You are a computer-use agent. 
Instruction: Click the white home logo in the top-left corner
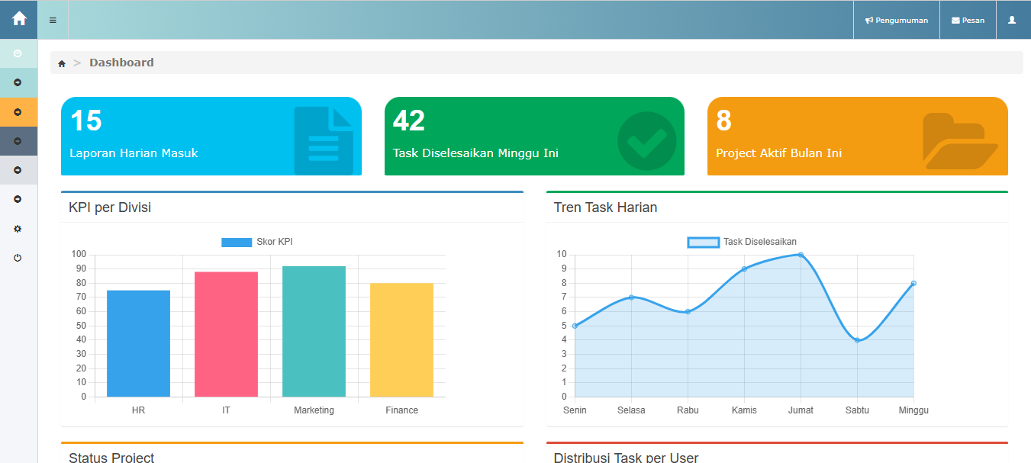19,19
